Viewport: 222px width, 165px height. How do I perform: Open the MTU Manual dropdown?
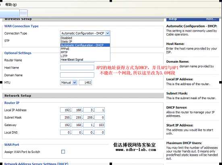(68, 83)
